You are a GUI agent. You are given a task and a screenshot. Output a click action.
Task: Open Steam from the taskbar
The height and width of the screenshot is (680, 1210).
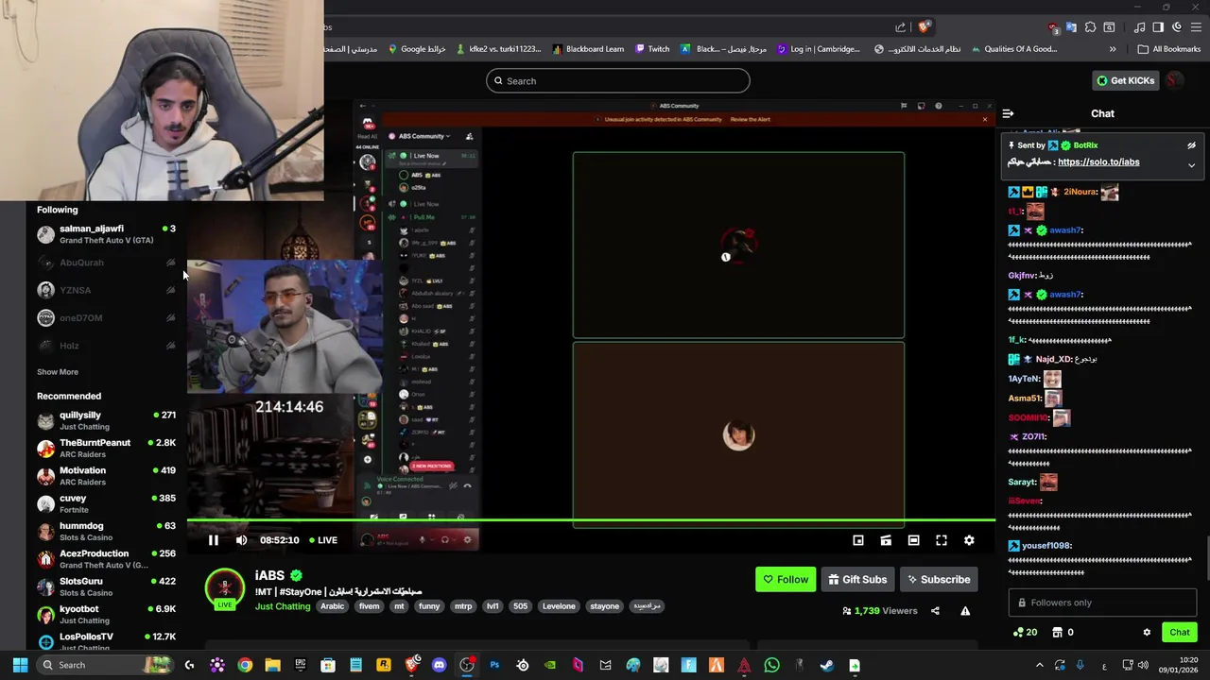tap(826, 665)
